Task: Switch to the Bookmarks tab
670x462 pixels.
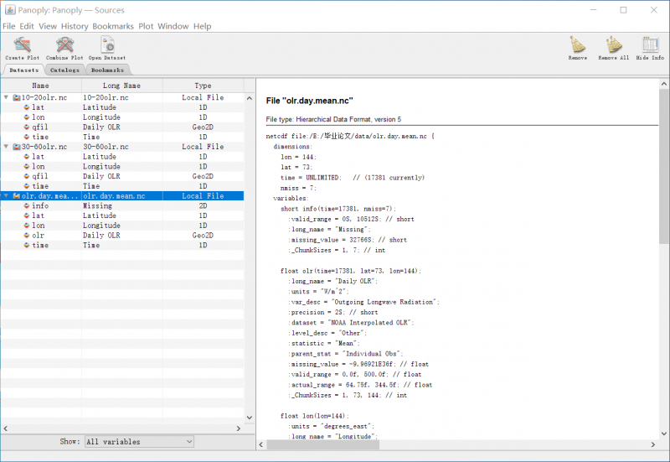Action: pyautogui.click(x=107, y=70)
